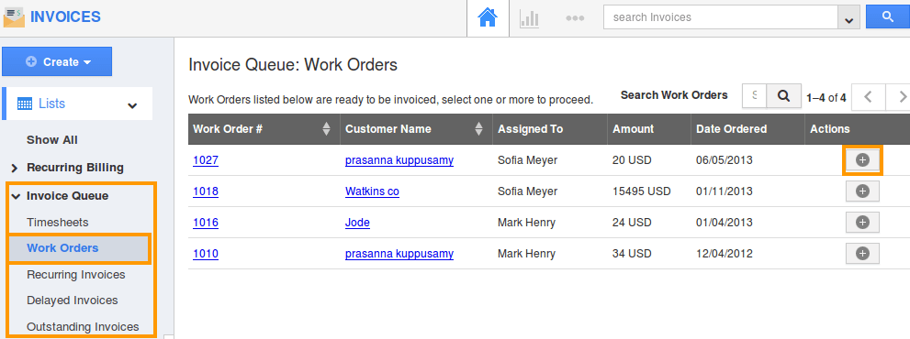
Task: Open the search Invoices dropdown arrow
Action: pyautogui.click(x=848, y=18)
